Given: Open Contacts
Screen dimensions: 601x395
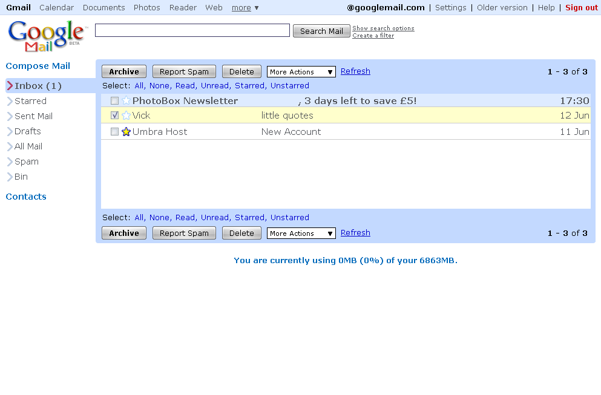Looking at the screenshot, I should (x=26, y=197).
